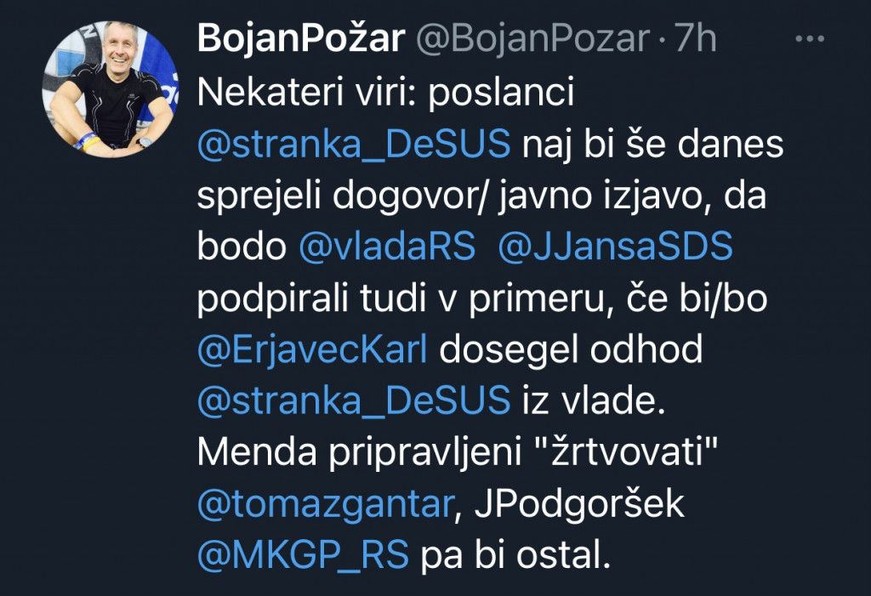Open the BojanPožar display name link

299,39
